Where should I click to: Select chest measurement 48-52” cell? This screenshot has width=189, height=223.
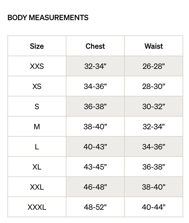click(x=95, y=207)
